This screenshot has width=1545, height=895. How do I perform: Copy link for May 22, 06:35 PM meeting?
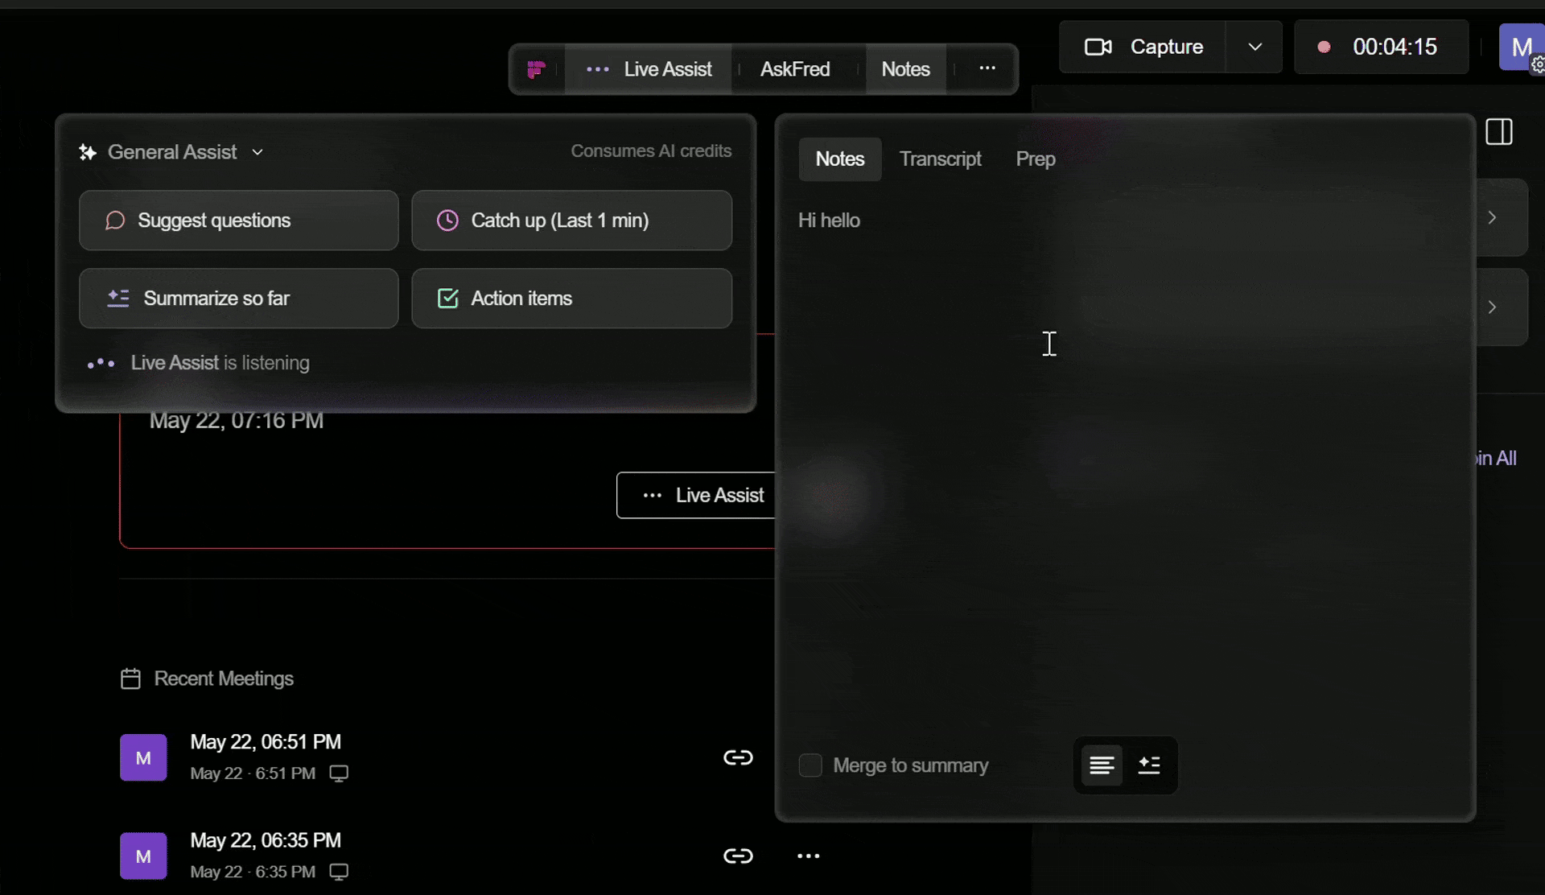738,856
